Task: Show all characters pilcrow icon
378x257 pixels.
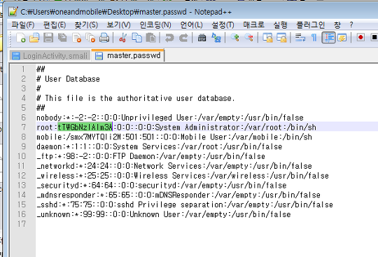Action: (x=314, y=38)
